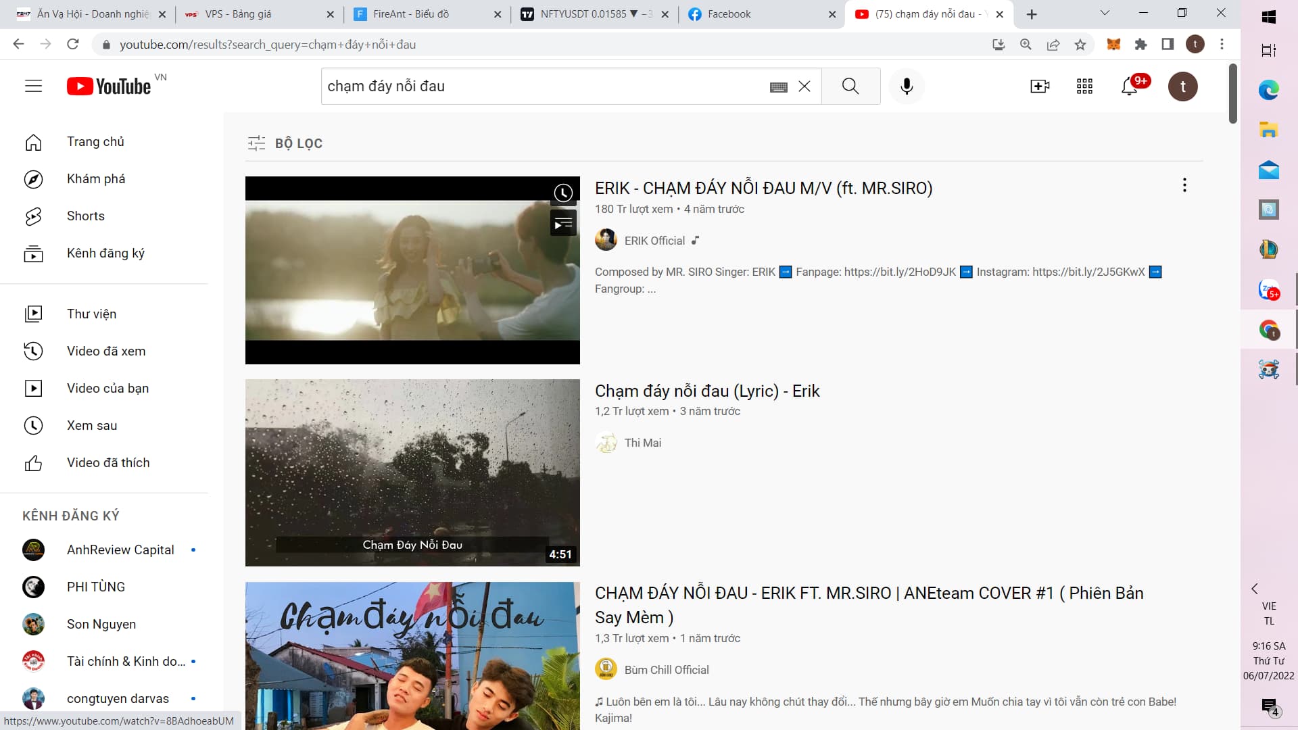Select Shorts in the sidebar

point(86,216)
